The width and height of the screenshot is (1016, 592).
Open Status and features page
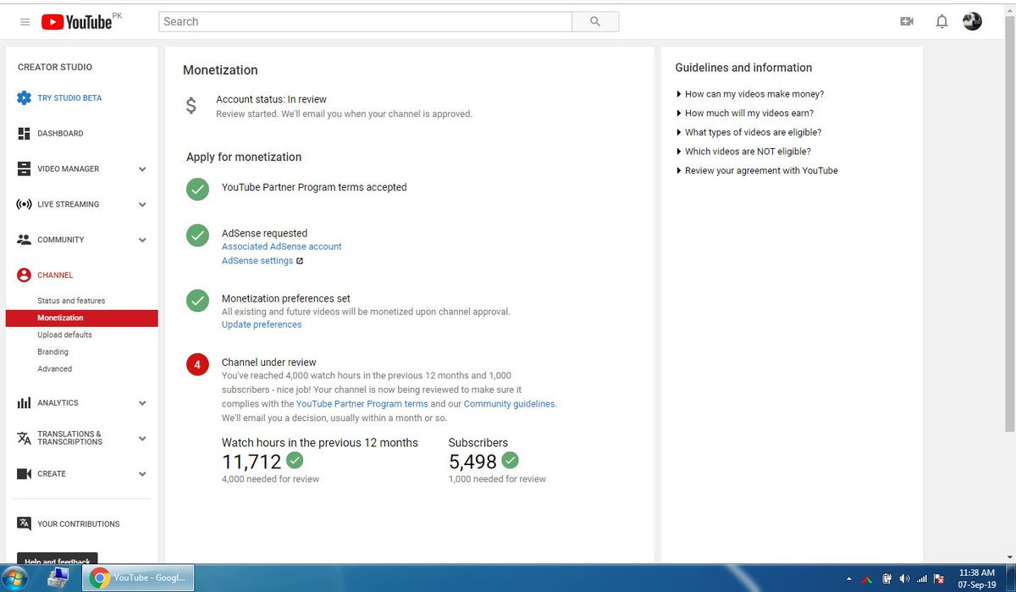[71, 301]
